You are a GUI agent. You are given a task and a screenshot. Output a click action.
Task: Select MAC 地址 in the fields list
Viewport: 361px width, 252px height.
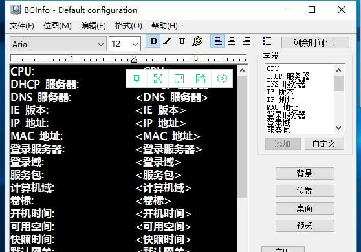pos(282,107)
